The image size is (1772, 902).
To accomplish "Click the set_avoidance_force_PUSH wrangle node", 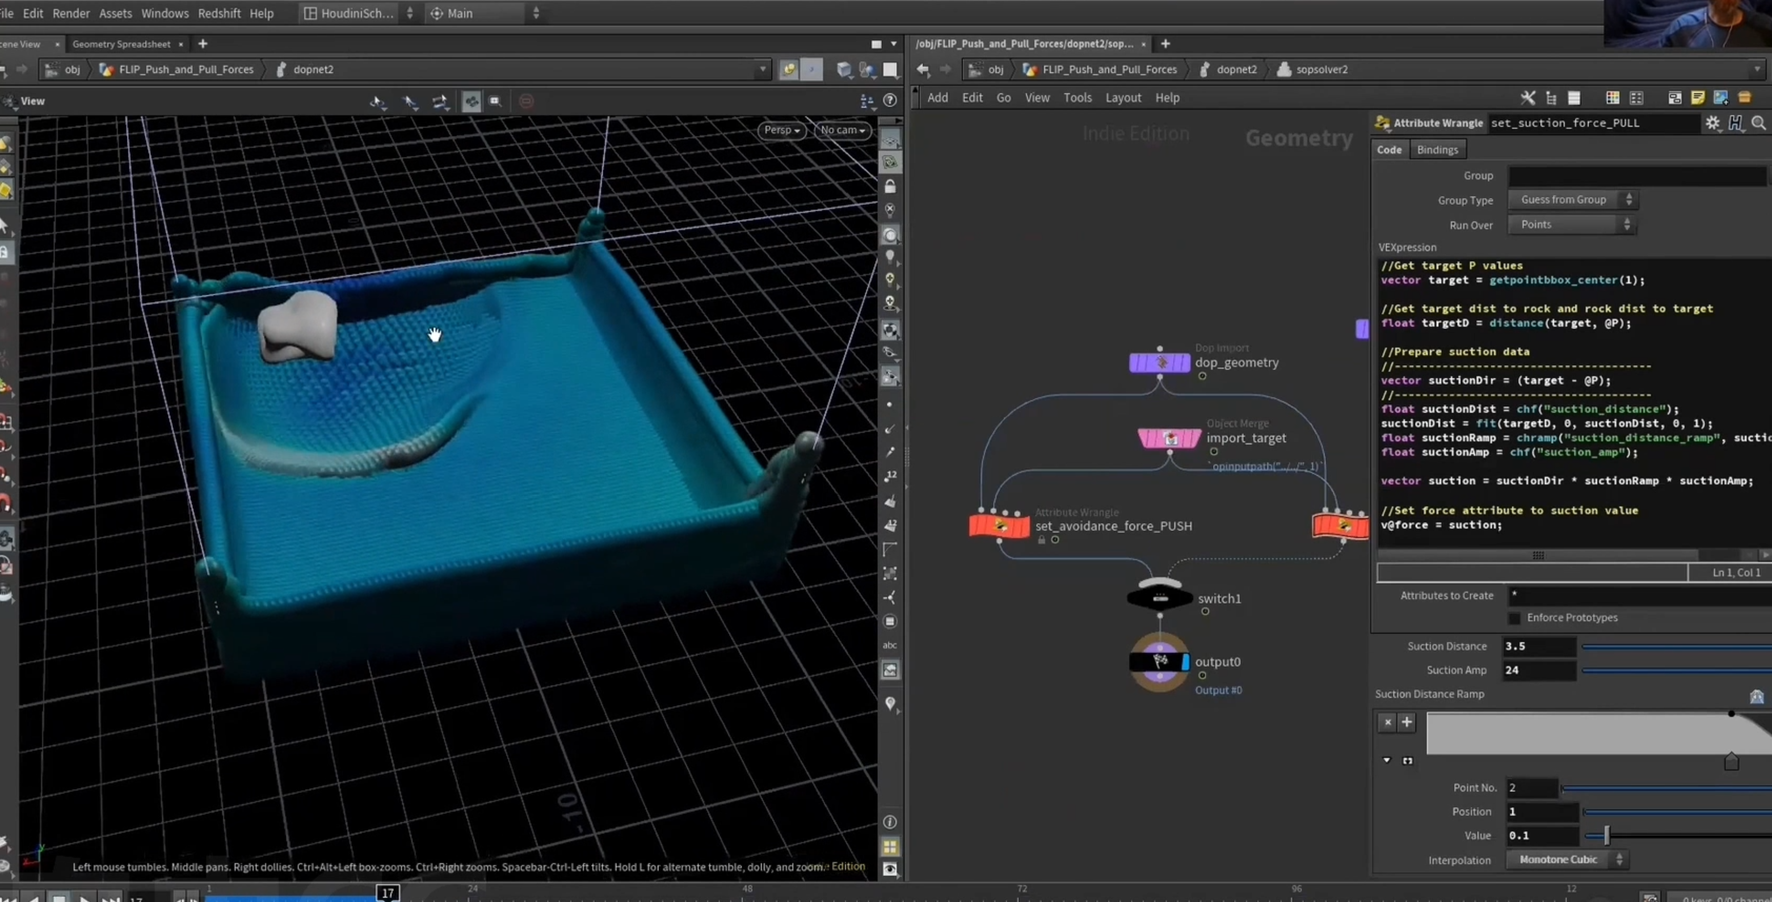I will click(x=999, y=525).
